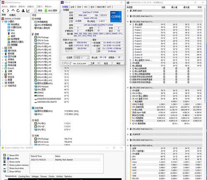
Task: Open the CPU-Z 工具 dropdown arrow
Action: coord(99,63)
